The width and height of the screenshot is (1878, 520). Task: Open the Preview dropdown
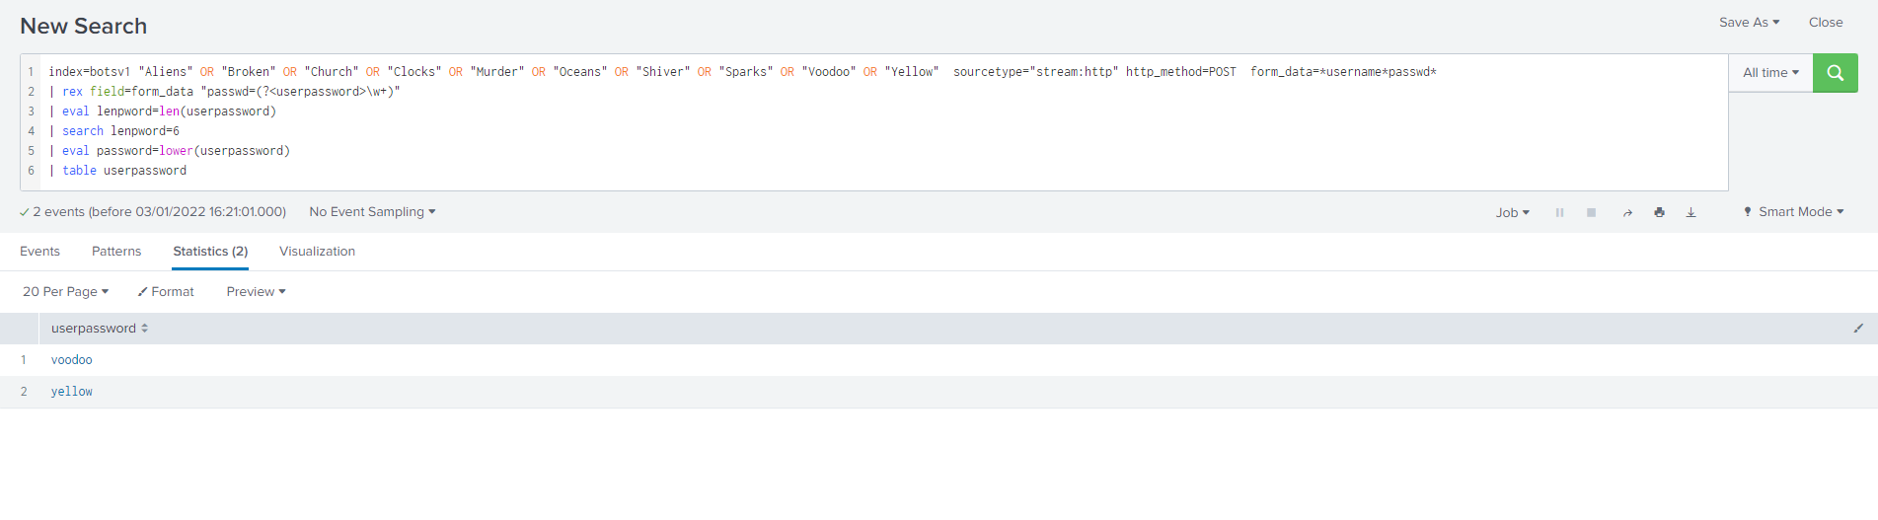[256, 292]
